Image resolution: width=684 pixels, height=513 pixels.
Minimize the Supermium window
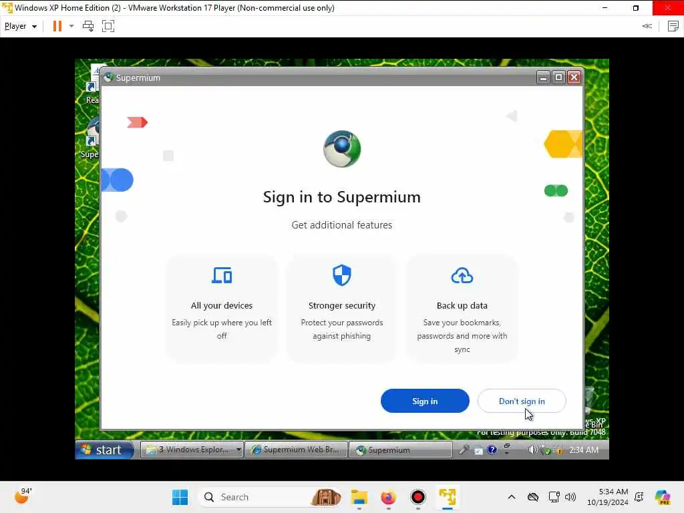[x=543, y=77]
